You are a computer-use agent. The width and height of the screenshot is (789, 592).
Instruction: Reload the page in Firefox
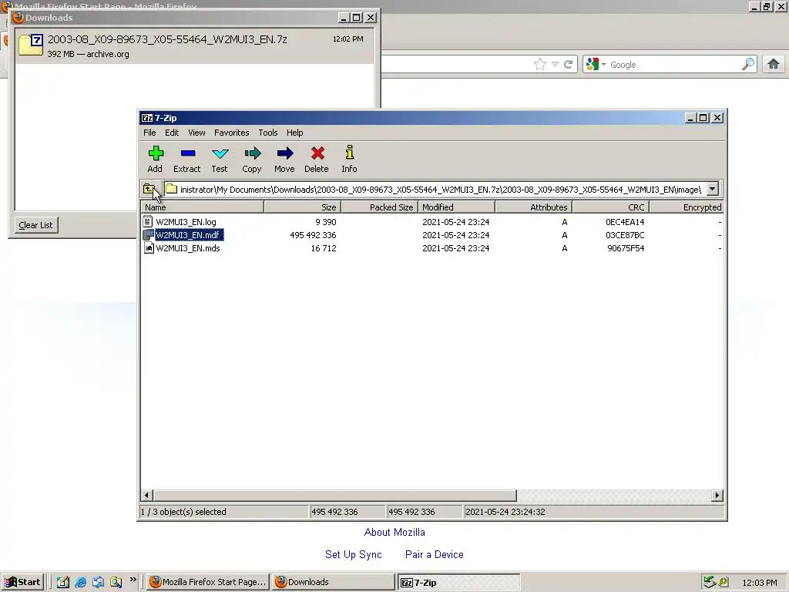pos(568,65)
